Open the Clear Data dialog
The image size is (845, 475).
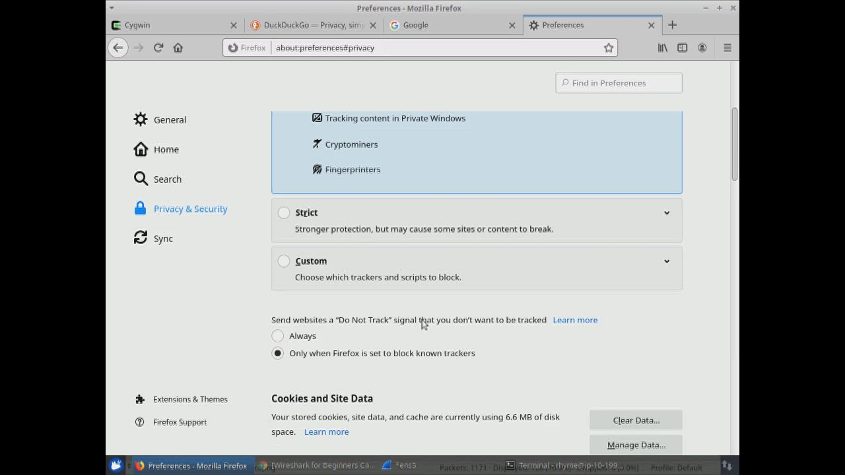click(636, 420)
